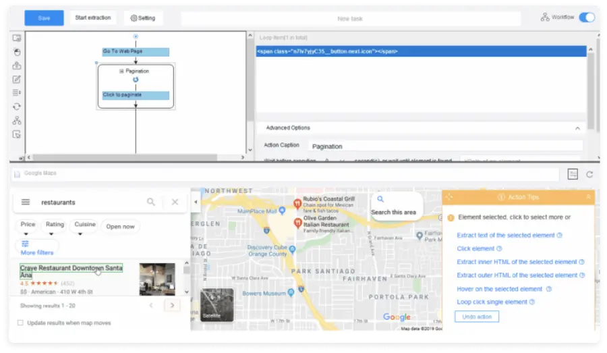Collapse the Pagination loop box
The width and height of the screenshot is (607, 353).
(121, 72)
